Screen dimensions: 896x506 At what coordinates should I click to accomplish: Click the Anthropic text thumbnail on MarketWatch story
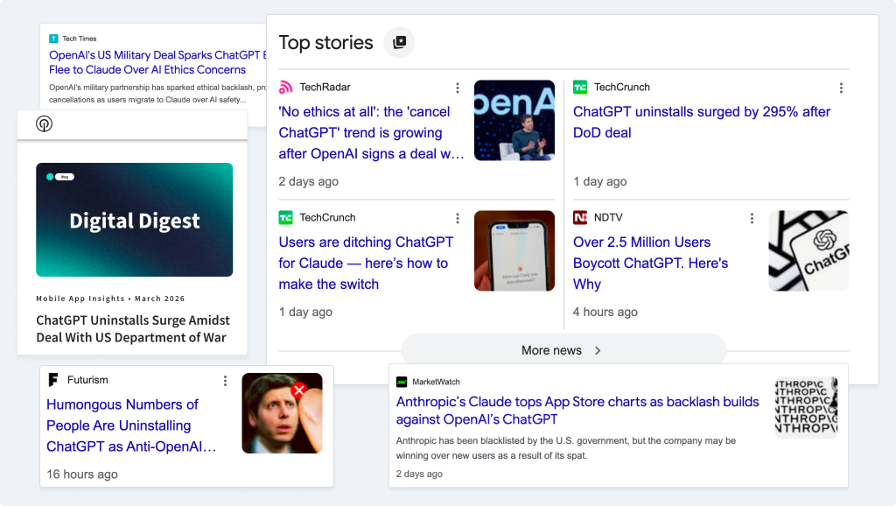[x=806, y=407]
